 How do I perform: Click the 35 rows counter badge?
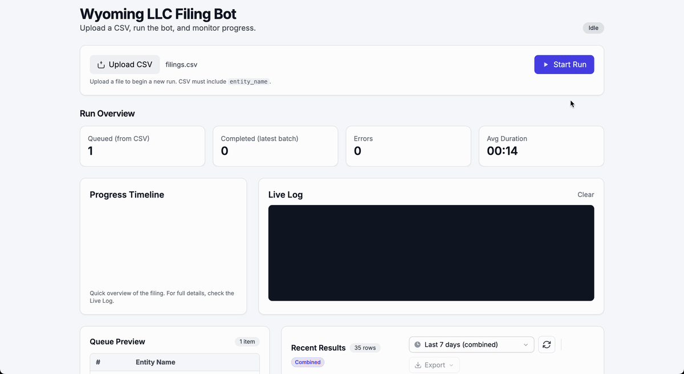pyautogui.click(x=365, y=347)
